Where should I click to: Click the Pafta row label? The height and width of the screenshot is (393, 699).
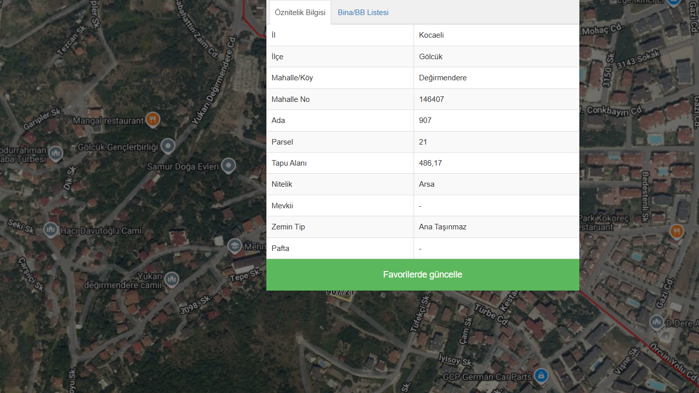[280, 248]
